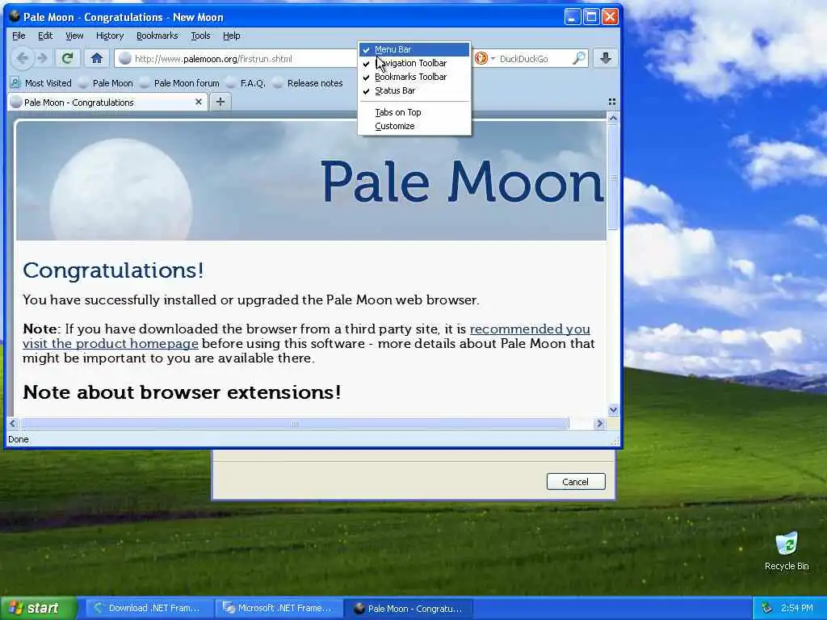
Task: Click the 'Done' status bar text
Action: (x=19, y=439)
